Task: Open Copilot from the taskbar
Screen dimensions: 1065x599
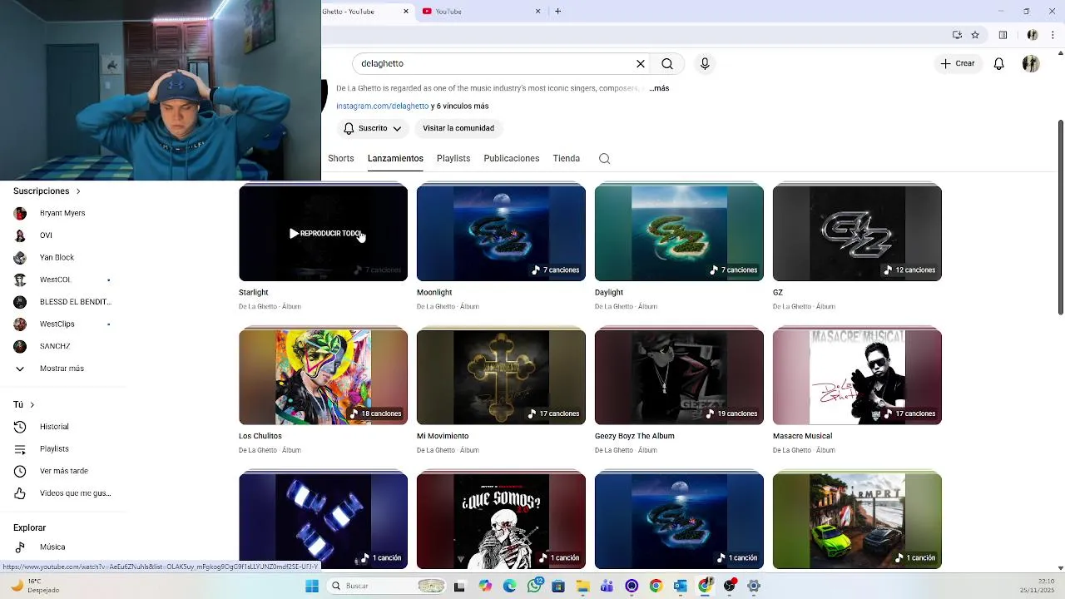Action: 486,586
